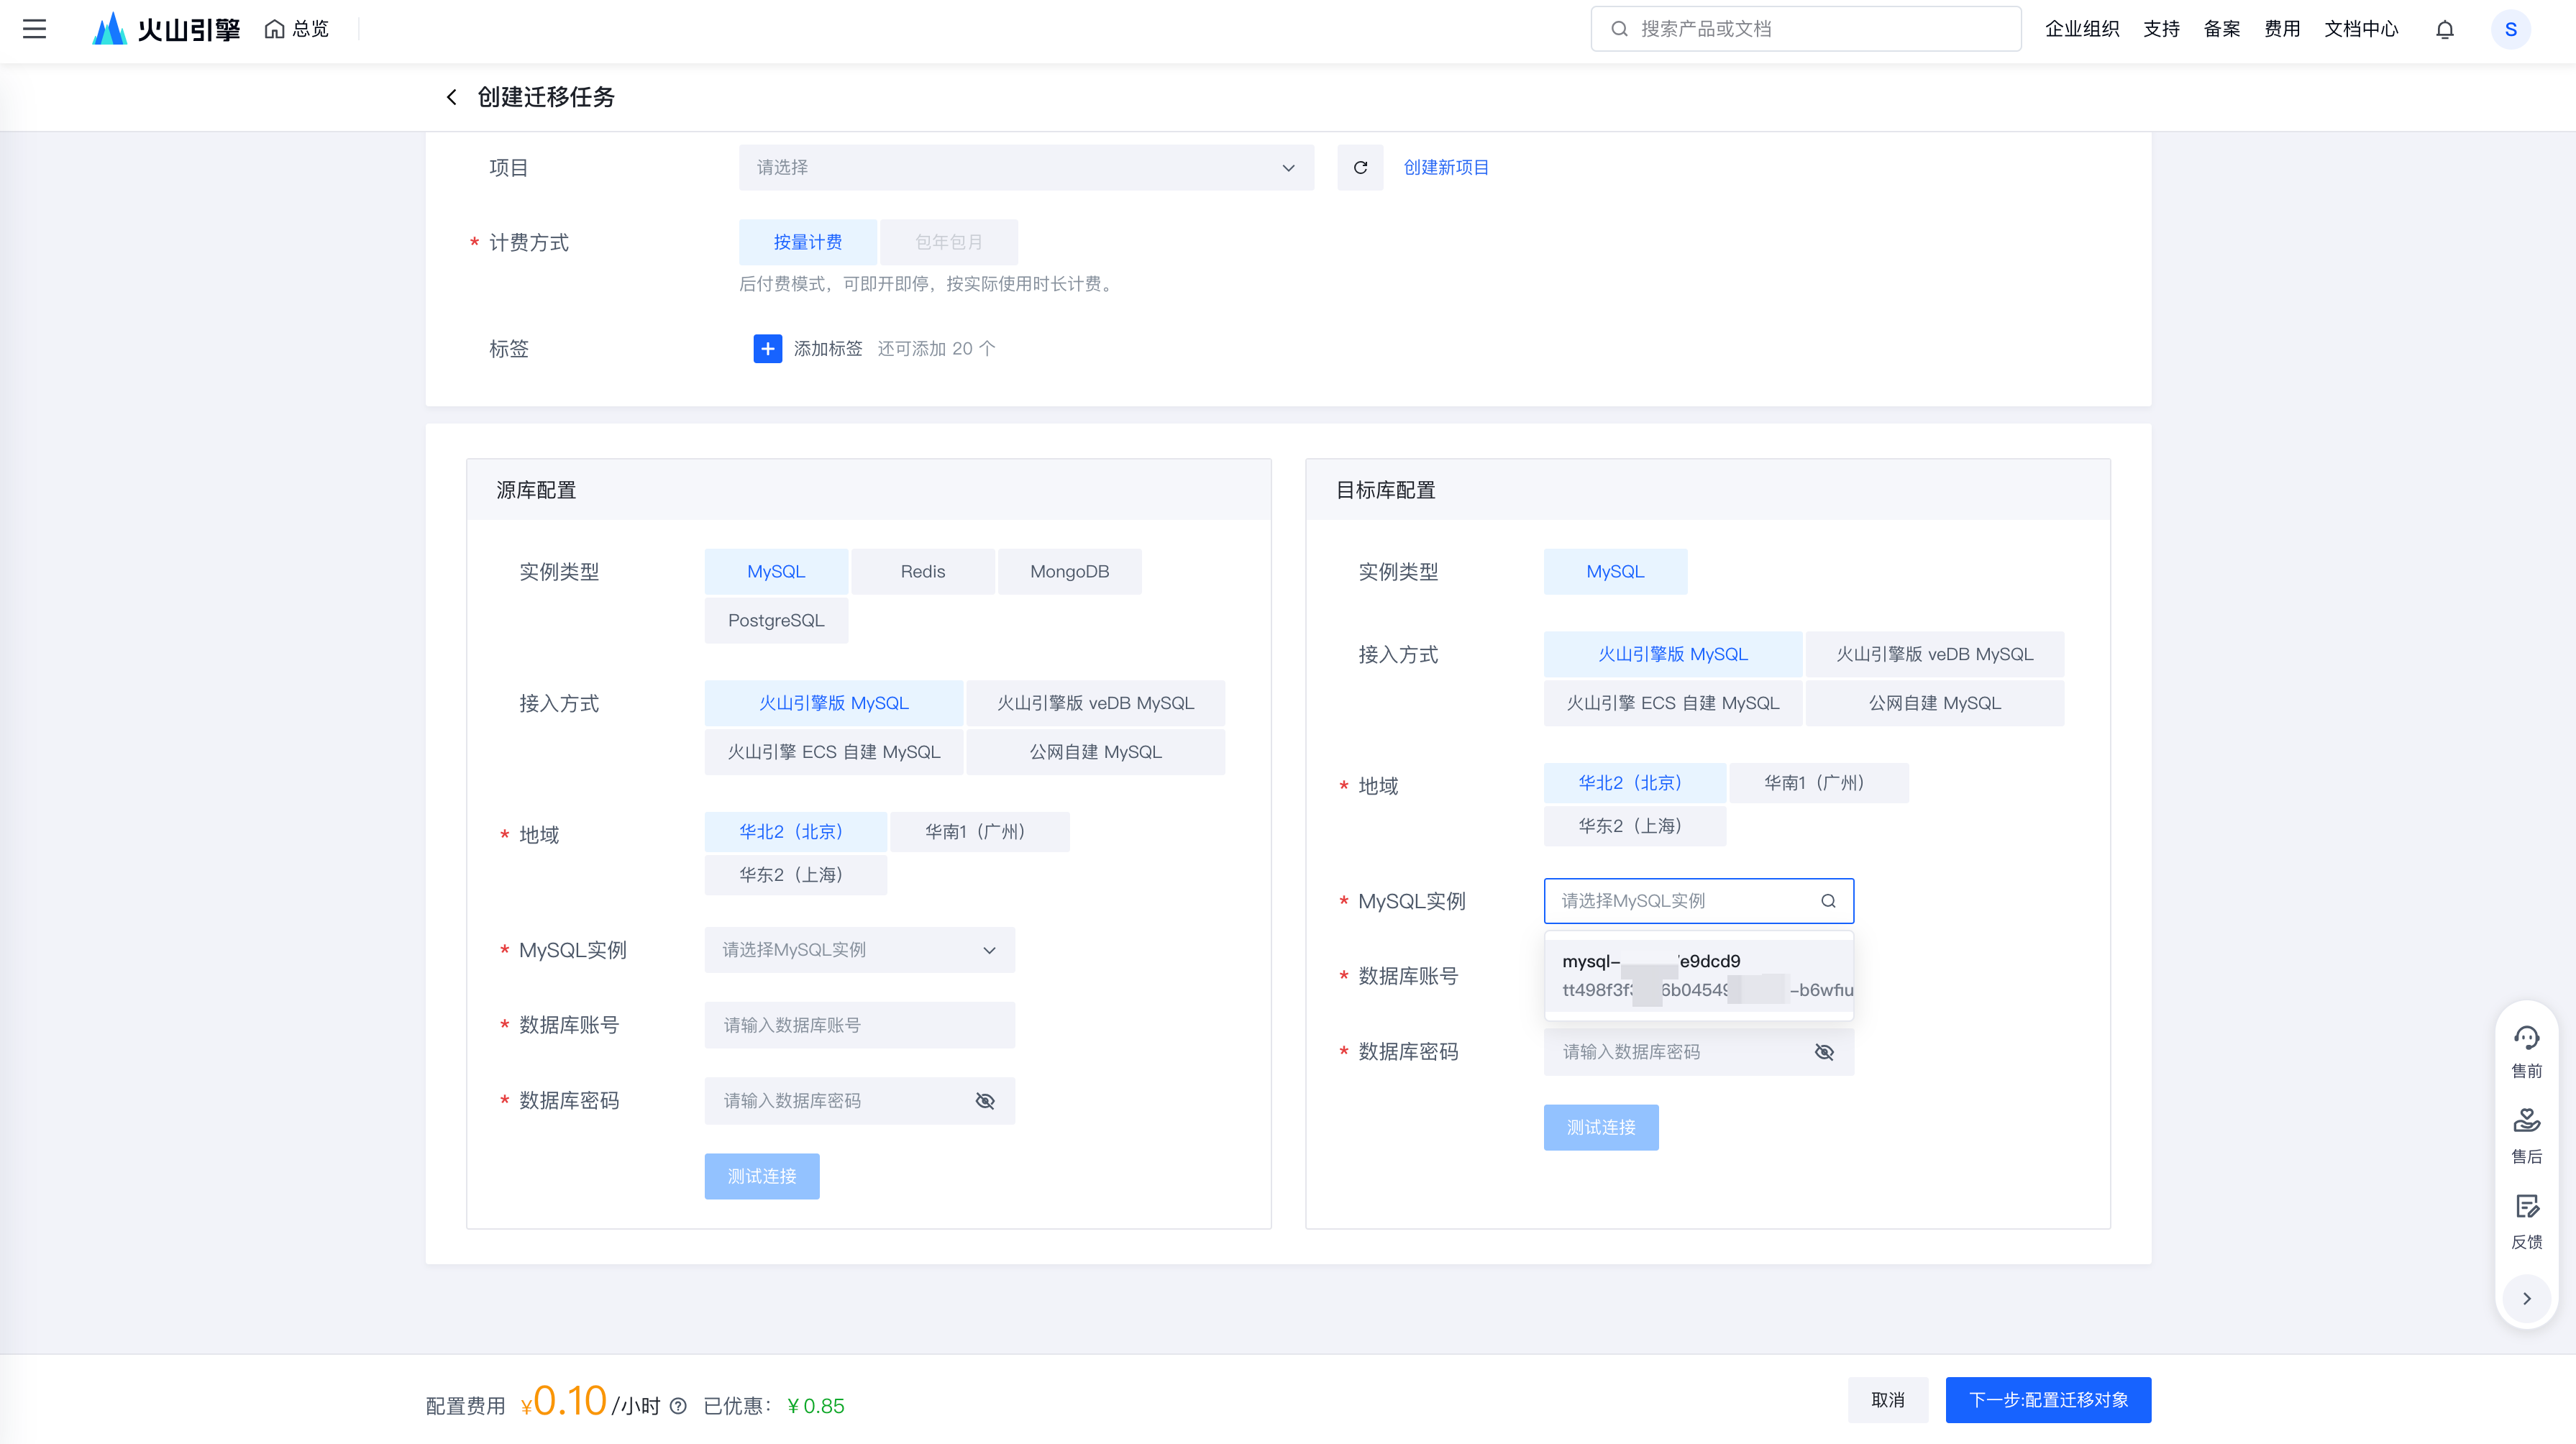Screen dimensions: 2576x1444
Task: Open the 反馈 feedback panel
Action: tap(2526, 1222)
